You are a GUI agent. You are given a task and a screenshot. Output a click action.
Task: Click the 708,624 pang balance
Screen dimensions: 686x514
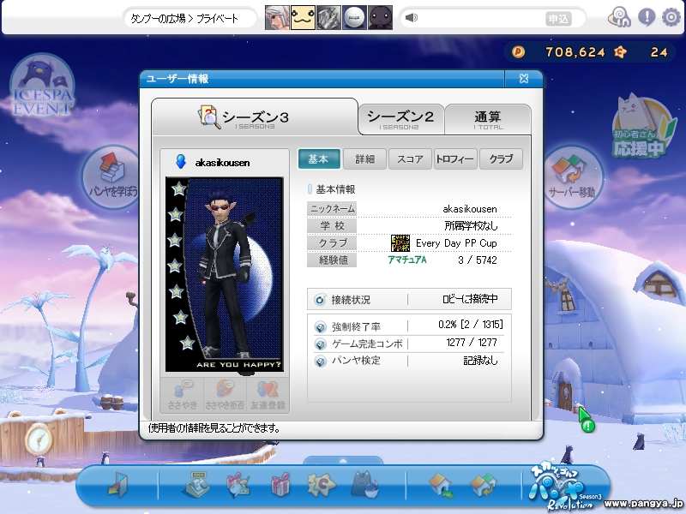[x=575, y=52]
